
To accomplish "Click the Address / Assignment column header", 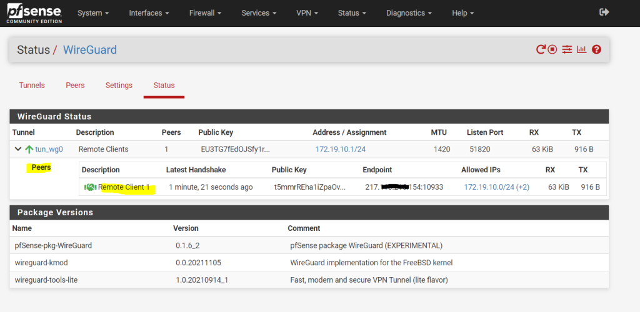I will point(349,132).
